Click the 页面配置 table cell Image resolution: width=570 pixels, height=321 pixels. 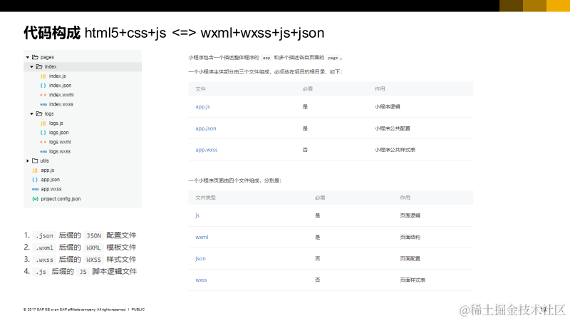pyautogui.click(x=410, y=259)
